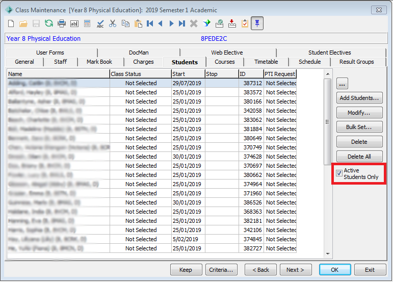Open a record with the folder icon
This screenshot has height=282, width=393.
[23, 23]
